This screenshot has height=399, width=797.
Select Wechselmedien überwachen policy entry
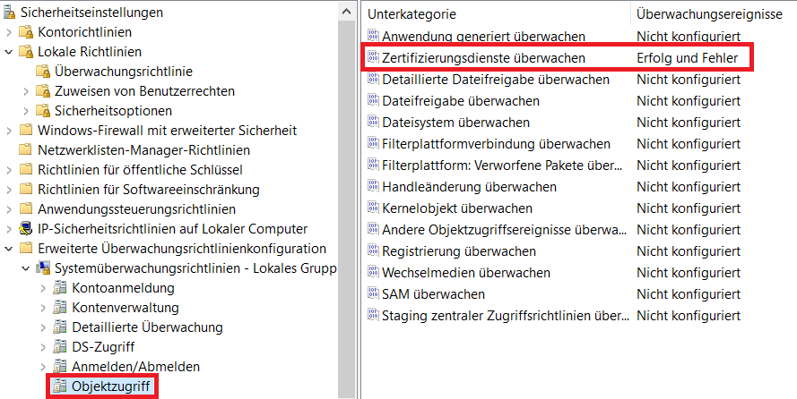tap(466, 273)
